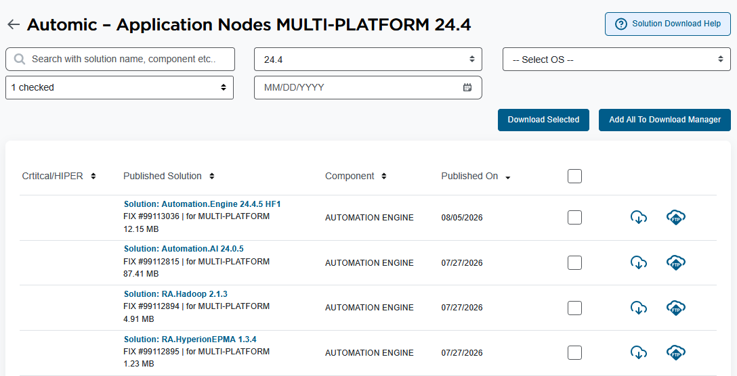Click the search magnifier icon
This screenshot has width=737, height=376.
click(19, 59)
